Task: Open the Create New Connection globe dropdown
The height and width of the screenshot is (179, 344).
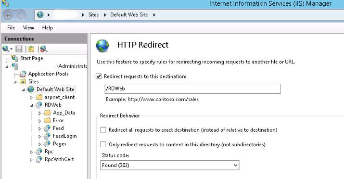Action: [x=7, y=49]
